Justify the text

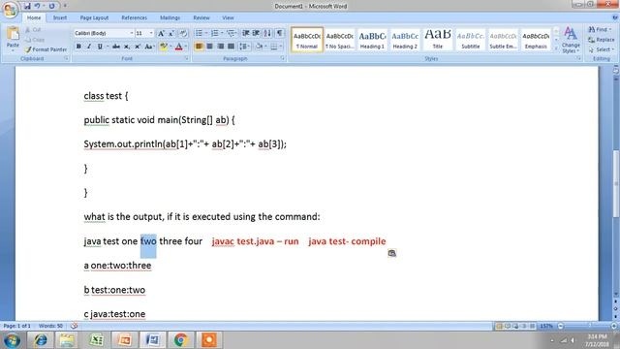click(x=231, y=47)
